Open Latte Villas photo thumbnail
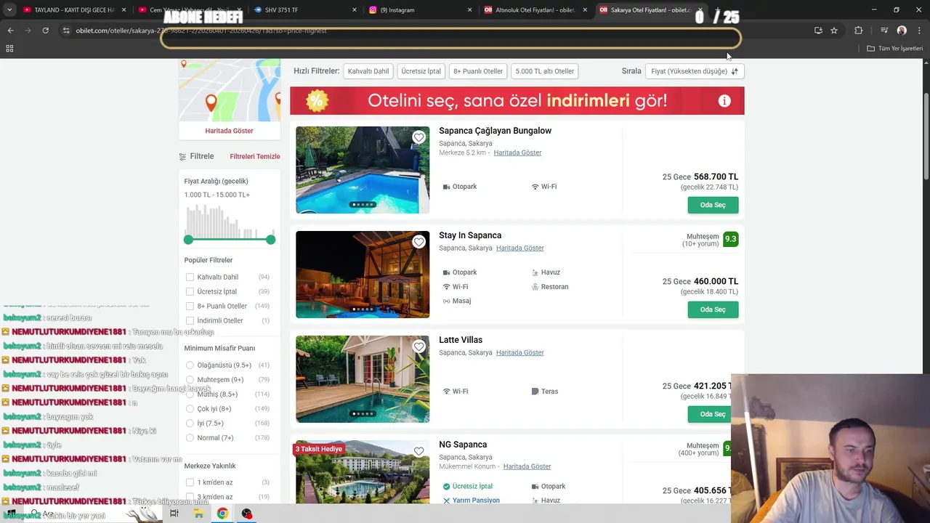The width and height of the screenshot is (930, 523). (x=363, y=379)
